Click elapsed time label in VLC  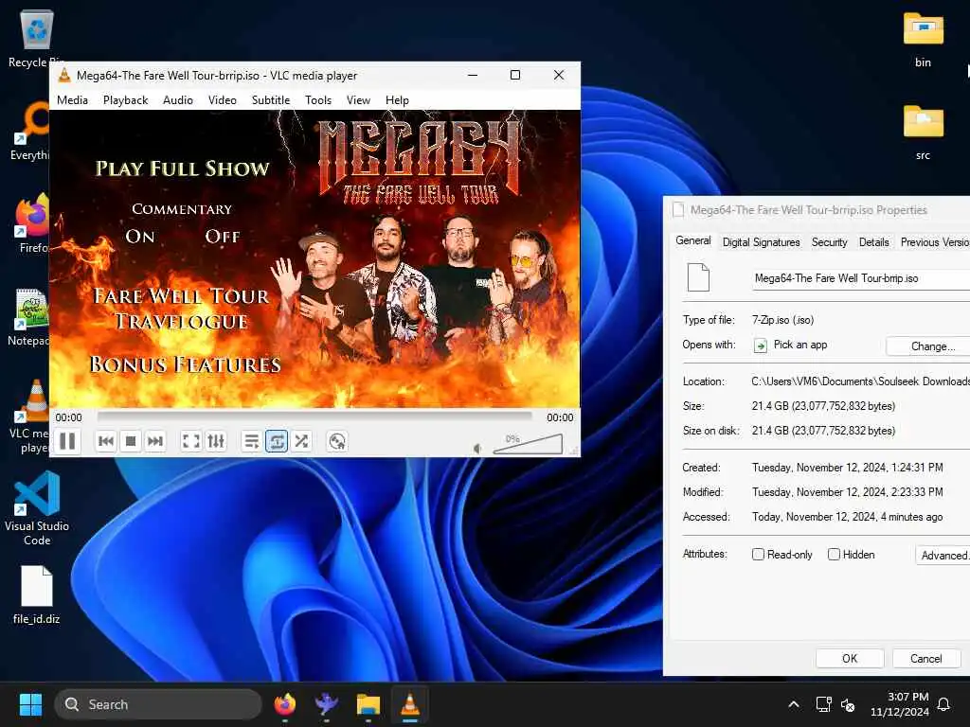coord(68,417)
